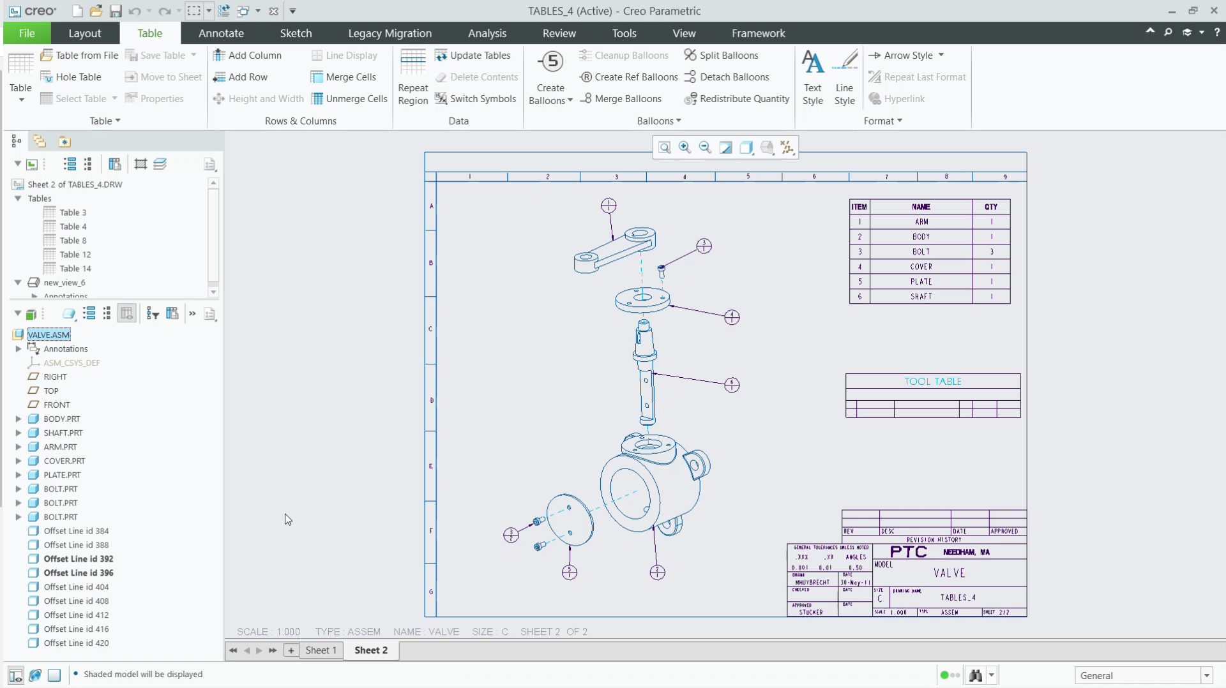Click the Open folder icon in quick access toolbar
This screenshot has height=688, width=1226.
[96, 11]
